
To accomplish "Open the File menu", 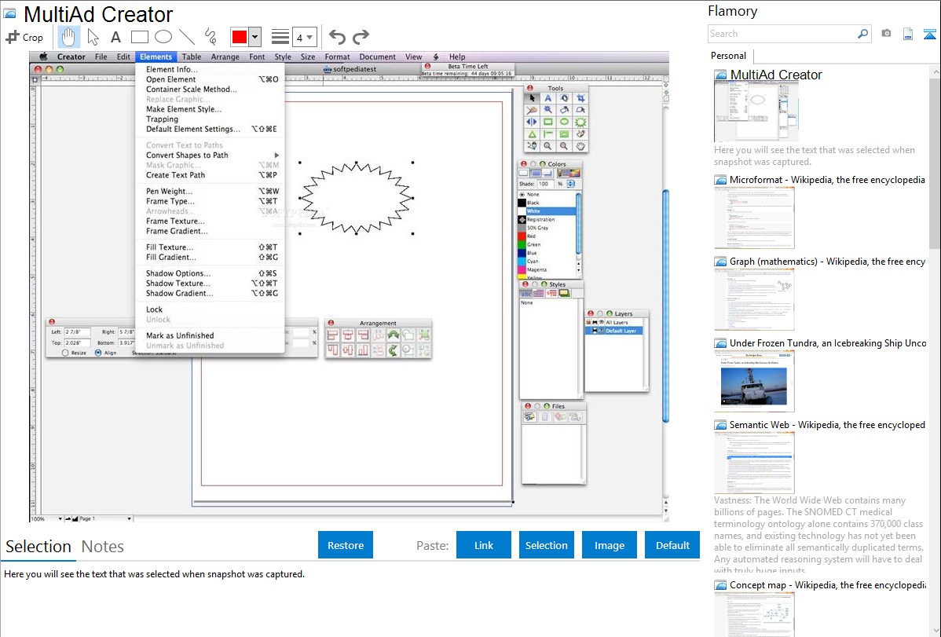I will tap(101, 57).
